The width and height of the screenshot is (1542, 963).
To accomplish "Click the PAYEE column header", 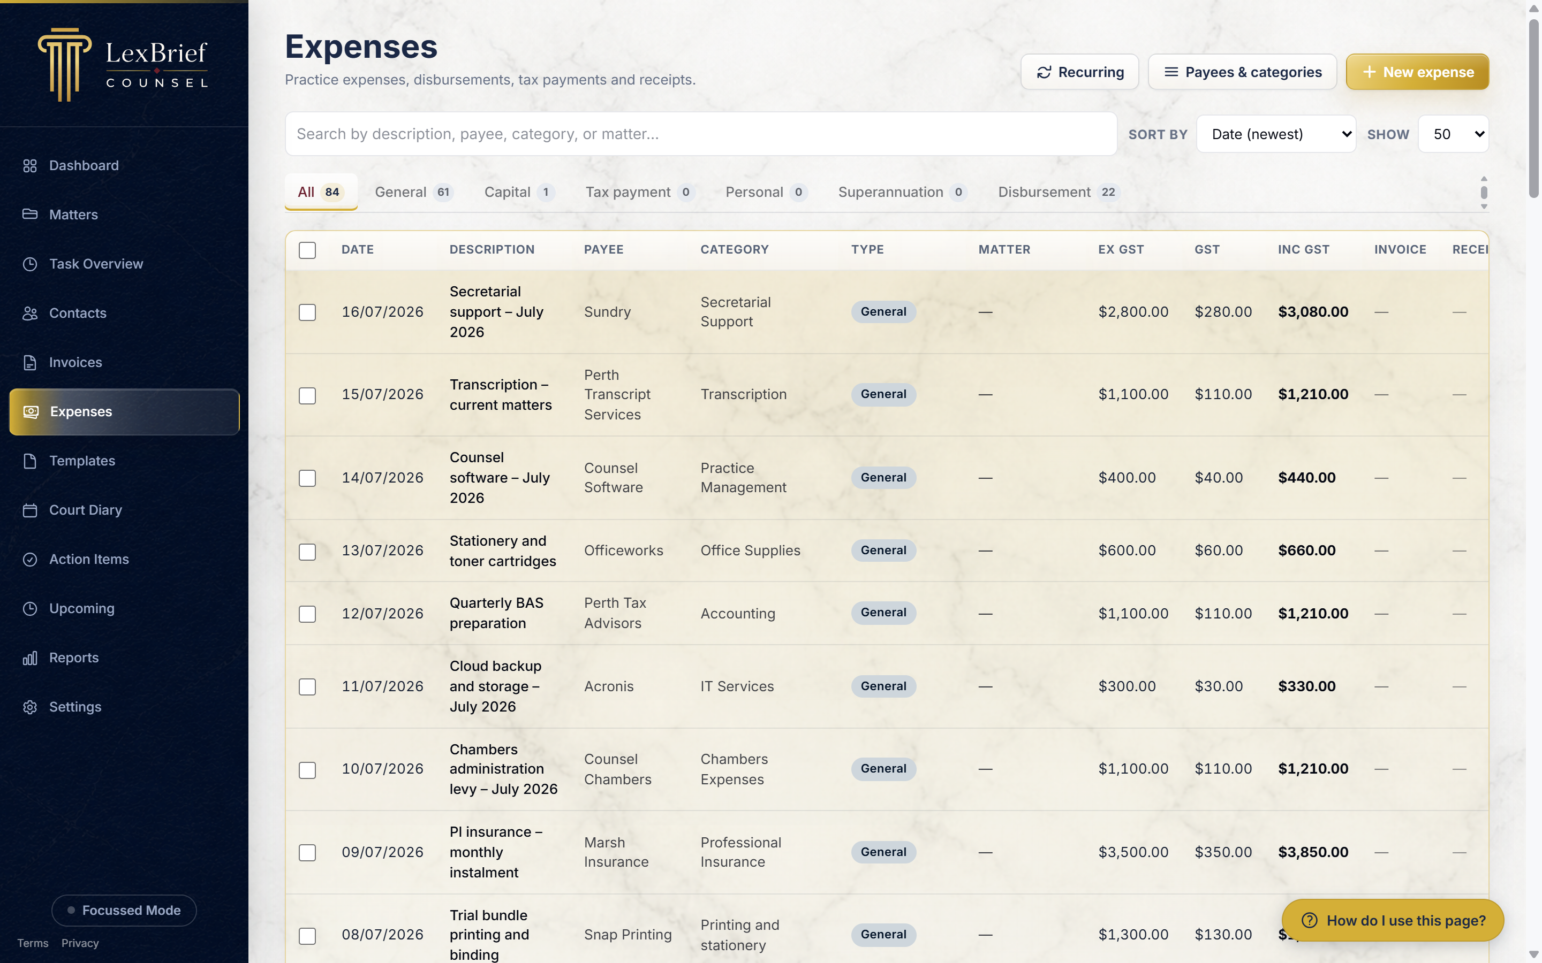I will pos(603,250).
